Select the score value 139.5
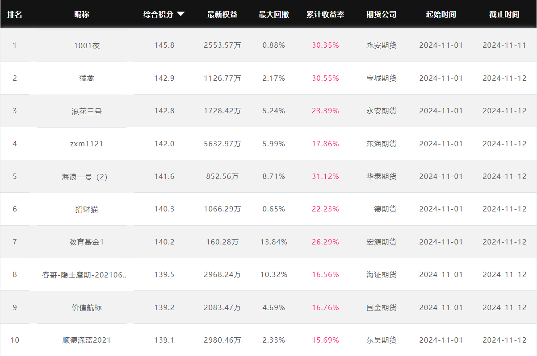This screenshot has height=356, width=537. [164, 274]
